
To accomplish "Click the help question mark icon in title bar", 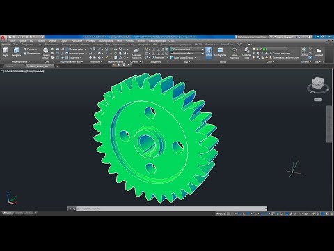I will [309, 37].
